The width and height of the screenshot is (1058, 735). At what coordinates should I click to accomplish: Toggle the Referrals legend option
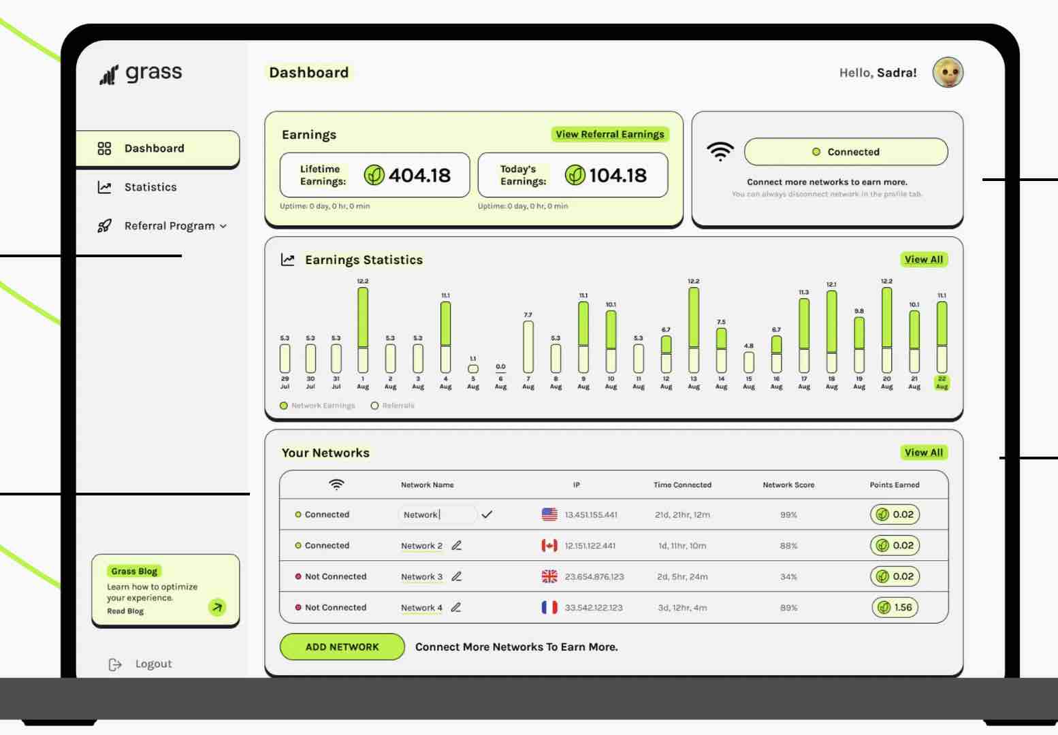[374, 406]
